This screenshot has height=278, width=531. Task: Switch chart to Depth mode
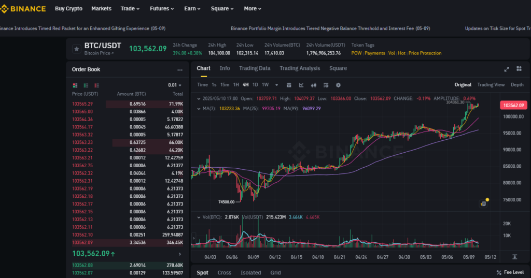click(517, 85)
